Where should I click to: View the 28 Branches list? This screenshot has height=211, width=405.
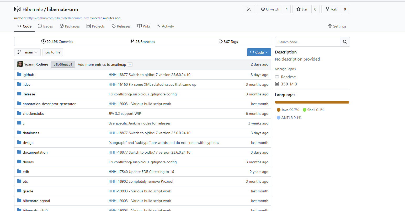tap(143, 42)
